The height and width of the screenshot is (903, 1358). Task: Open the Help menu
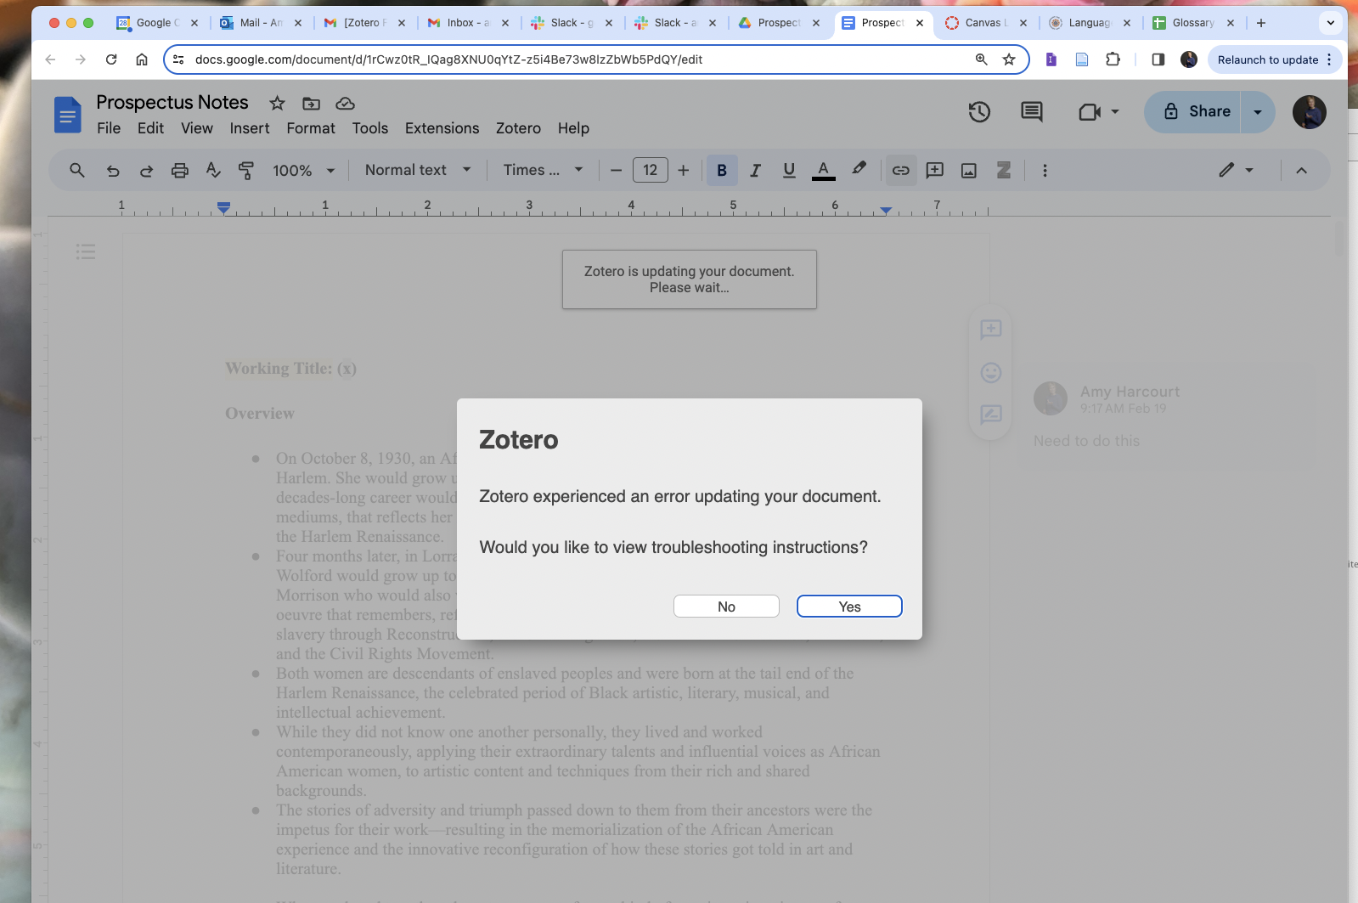(573, 128)
